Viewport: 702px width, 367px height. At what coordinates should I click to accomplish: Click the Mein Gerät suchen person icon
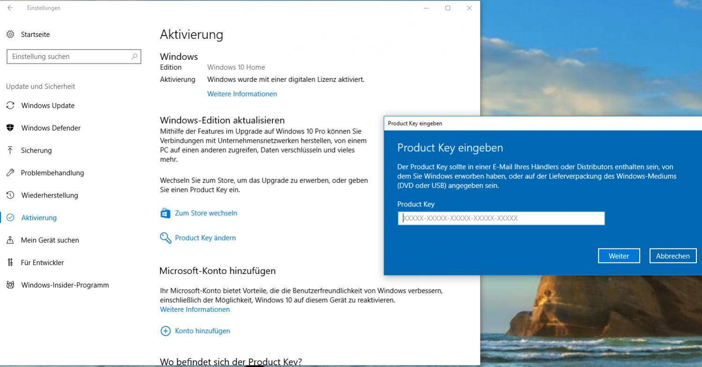[x=10, y=240]
